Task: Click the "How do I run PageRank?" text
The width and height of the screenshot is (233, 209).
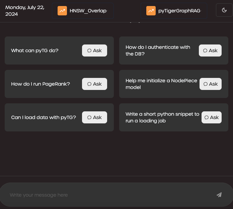Action: tap(41, 84)
